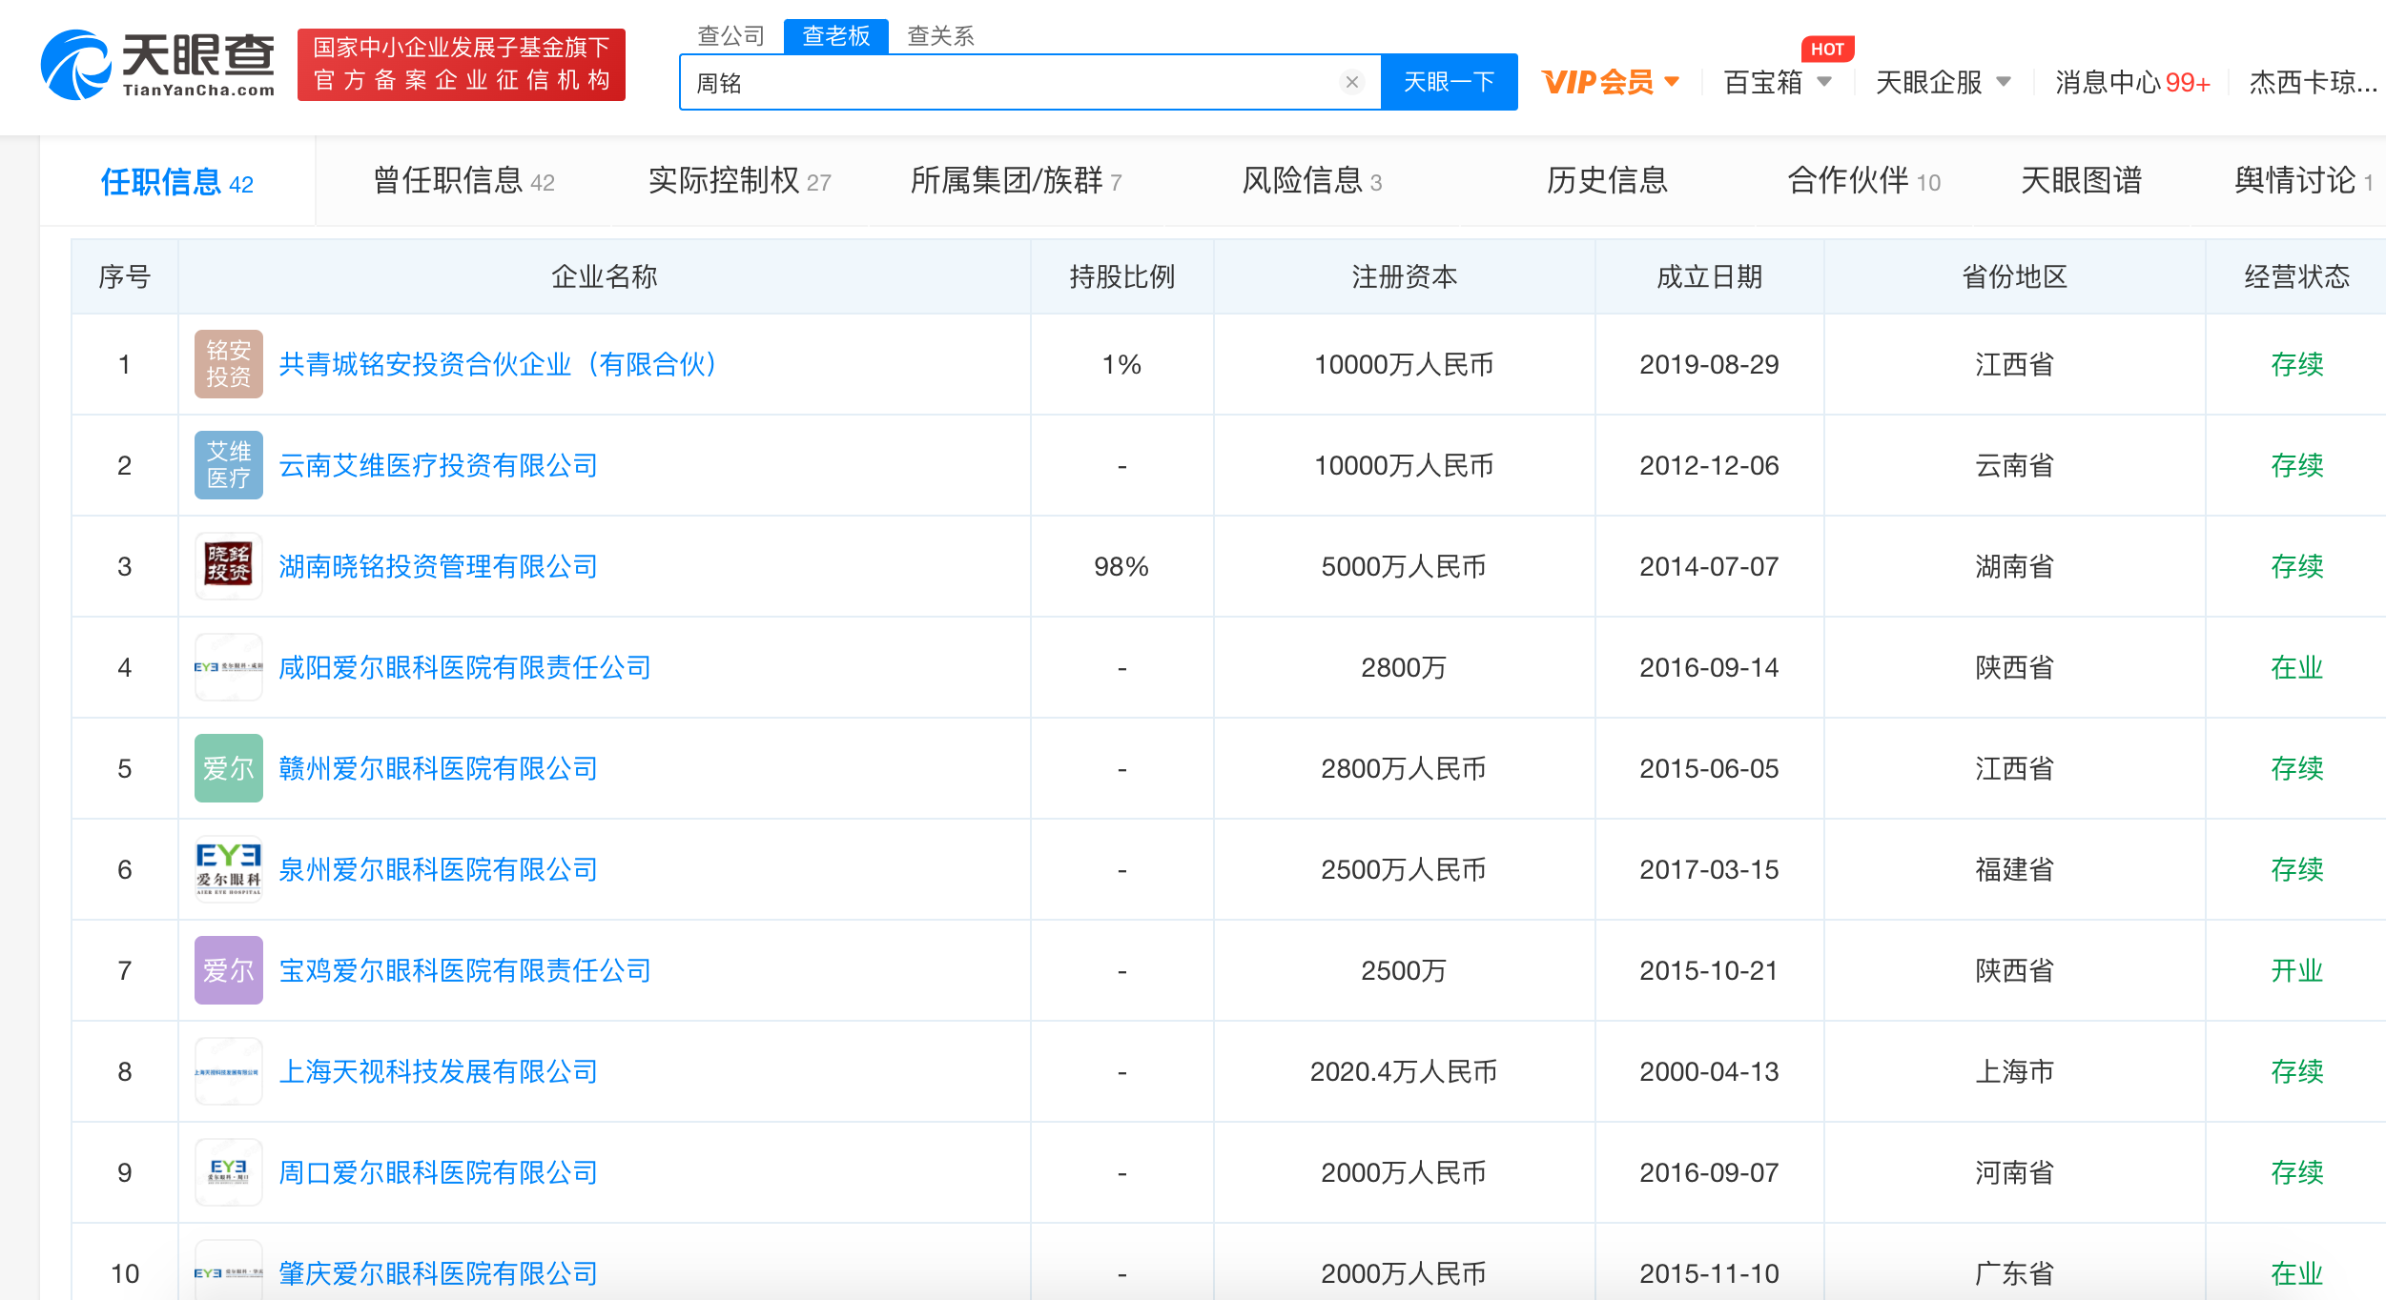Clear the search box with the X icon

(x=1351, y=82)
